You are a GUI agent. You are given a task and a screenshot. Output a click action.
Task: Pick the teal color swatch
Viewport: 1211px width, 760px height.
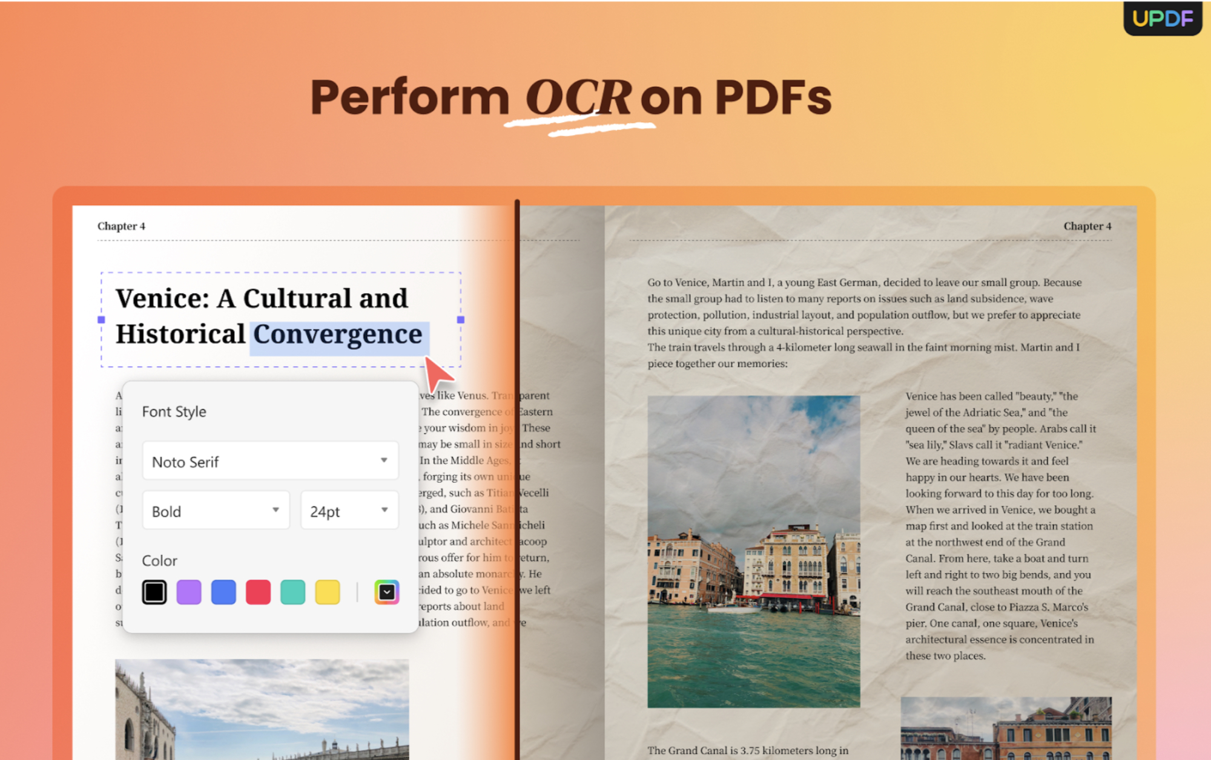point(292,592)
